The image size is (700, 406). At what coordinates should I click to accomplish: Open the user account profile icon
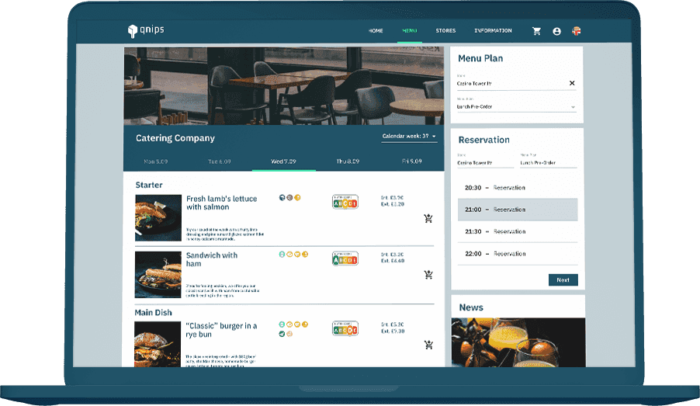(556, 31)
